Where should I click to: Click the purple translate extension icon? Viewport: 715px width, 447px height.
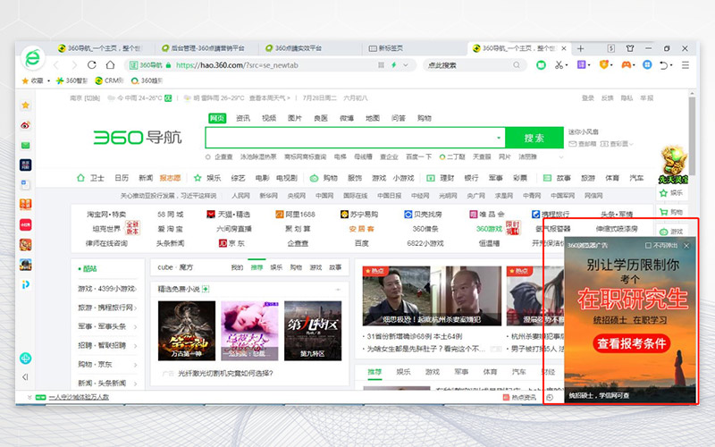point(581,65)
